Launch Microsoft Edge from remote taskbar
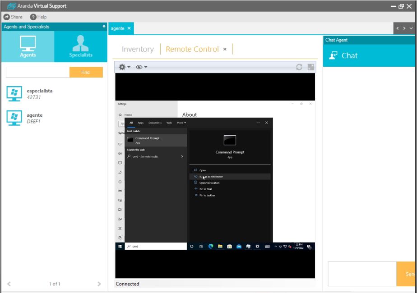 [211, 247]
